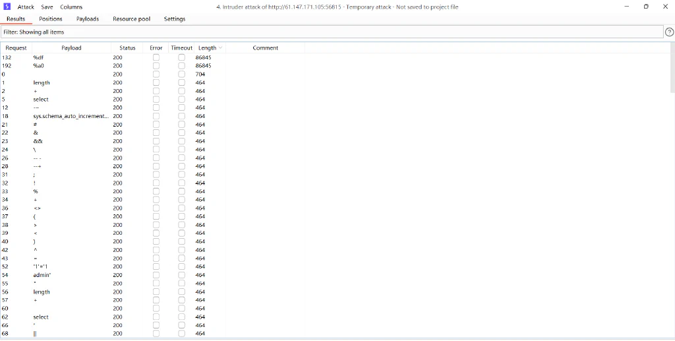Switch to the Positions tab
The height and width of the screenshot is (341, 675).
50,19
